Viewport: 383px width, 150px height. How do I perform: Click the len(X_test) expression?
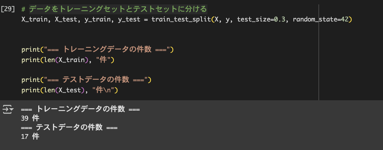click(x=64, y=90)
